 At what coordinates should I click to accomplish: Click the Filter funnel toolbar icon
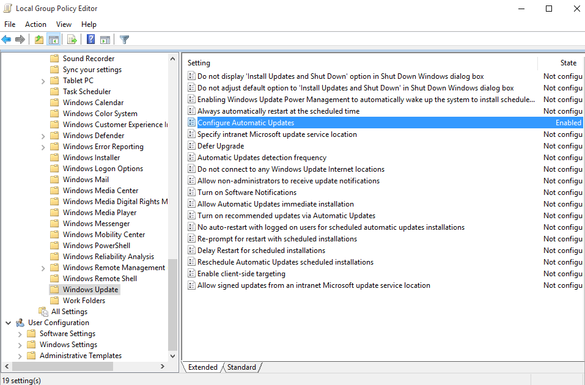124,39
